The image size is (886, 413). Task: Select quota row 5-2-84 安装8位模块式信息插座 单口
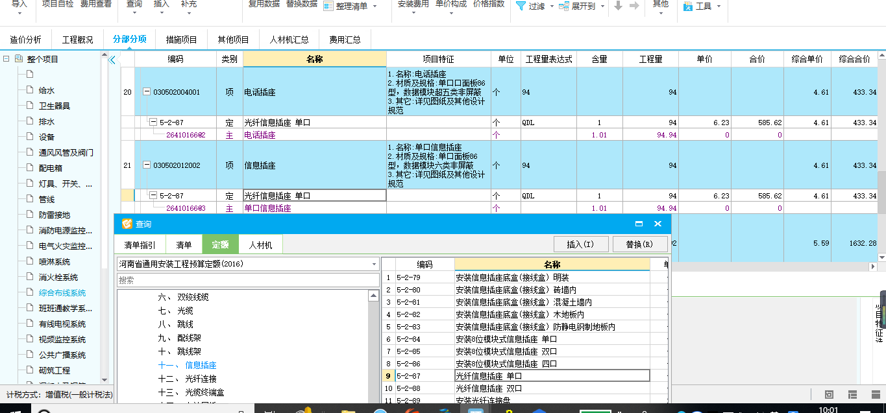[x=524, y=339]
